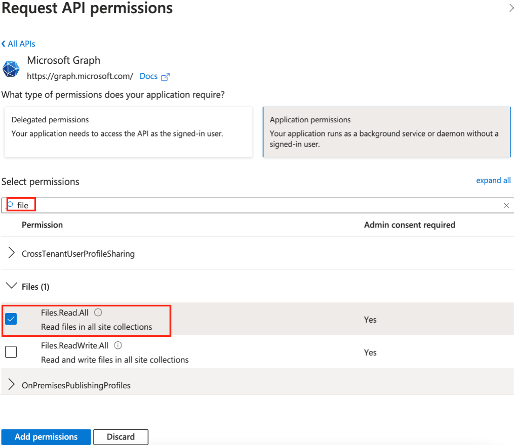Click the https://graph.microsoft.com/ URL text

tap(80, 76)
